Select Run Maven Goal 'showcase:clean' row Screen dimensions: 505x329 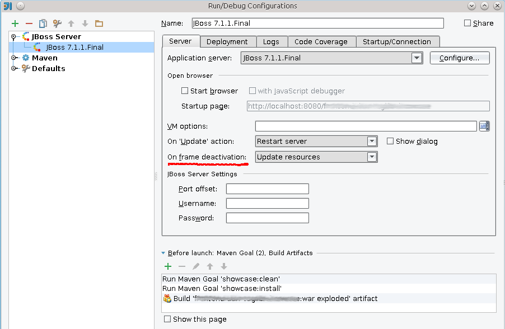click(x=329, y=279)
